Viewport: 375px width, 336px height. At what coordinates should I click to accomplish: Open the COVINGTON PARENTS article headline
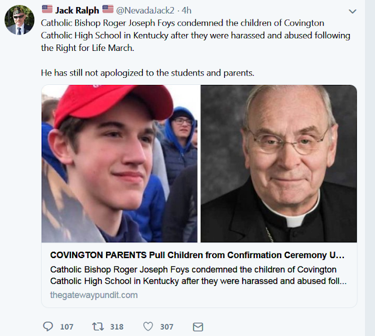pos(197,255)
